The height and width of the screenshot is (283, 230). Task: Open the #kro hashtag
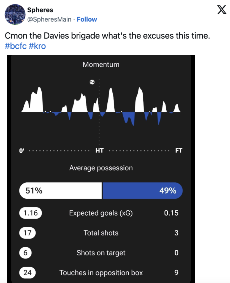click(37, 46)
